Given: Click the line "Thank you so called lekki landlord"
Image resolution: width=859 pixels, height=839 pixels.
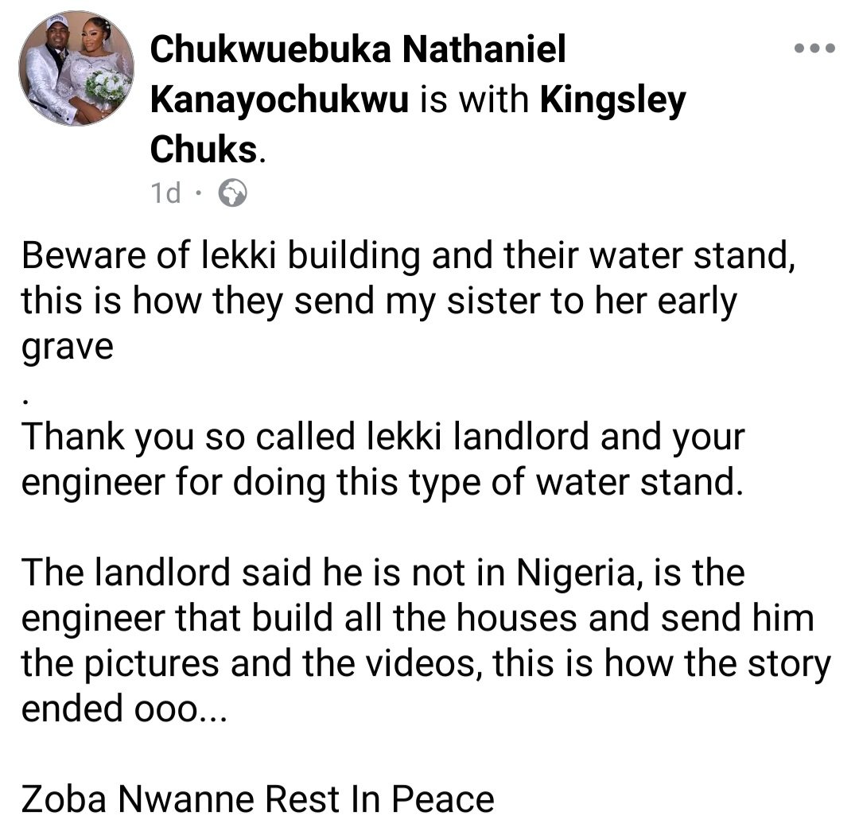Looking at the screenshot, I should click(x=383, y=437).
